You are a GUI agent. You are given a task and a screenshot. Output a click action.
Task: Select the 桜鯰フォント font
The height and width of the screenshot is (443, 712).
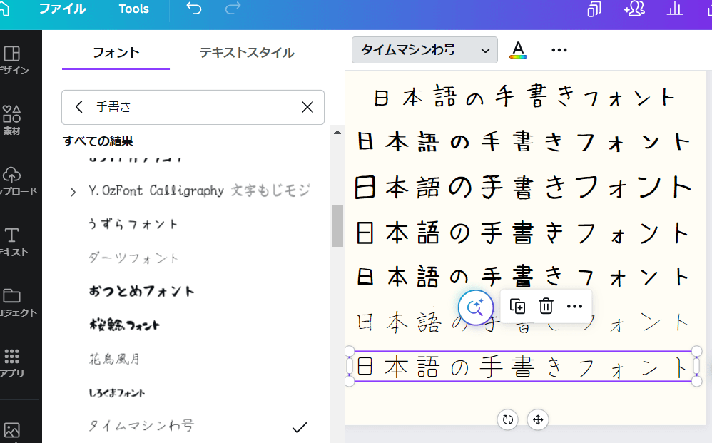(124, 325)
